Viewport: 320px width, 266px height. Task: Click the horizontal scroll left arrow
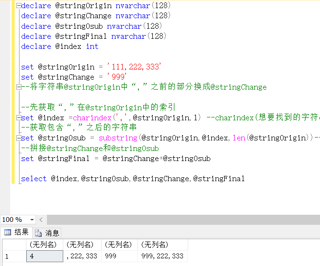pos(41,220)
